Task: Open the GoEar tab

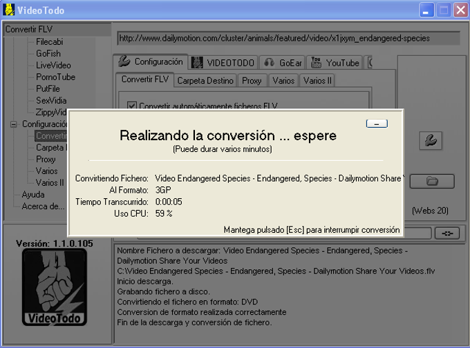Action: point(282,63)
